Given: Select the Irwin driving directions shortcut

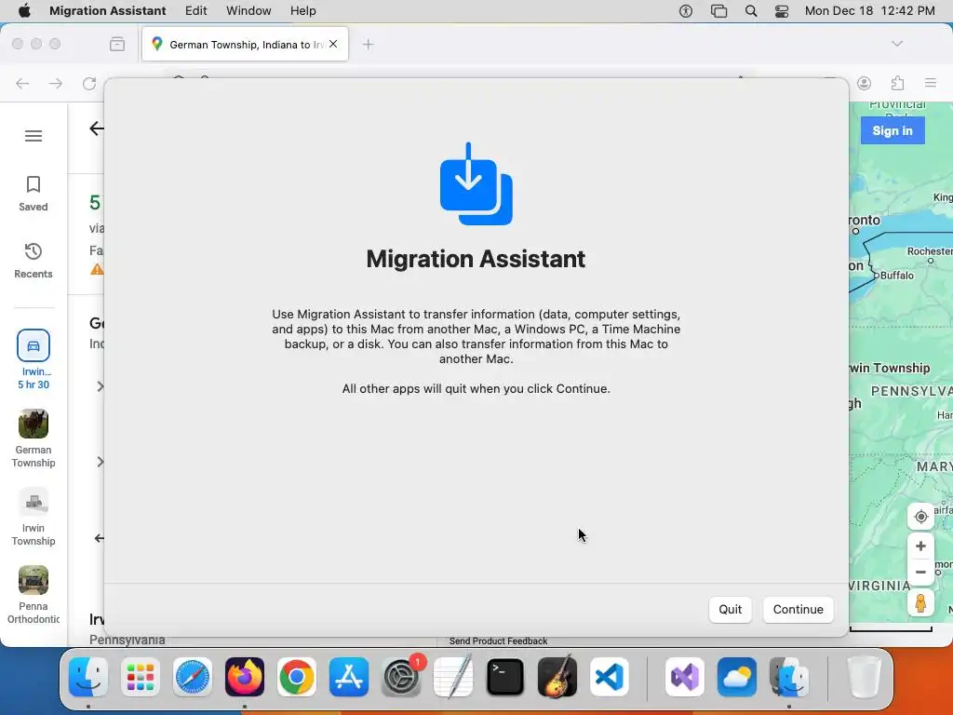Looking at the screenshot, I should tap(34, 360).
